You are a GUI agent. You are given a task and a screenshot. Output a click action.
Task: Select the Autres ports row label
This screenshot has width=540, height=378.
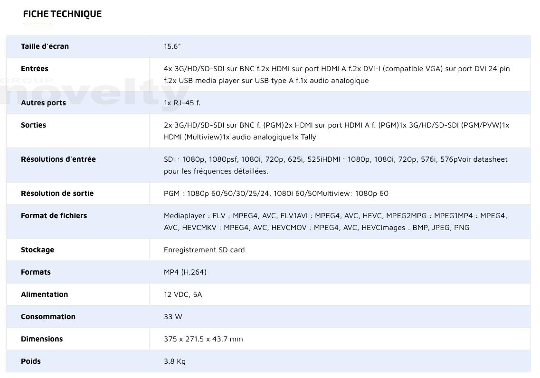(x=43, y=103)
